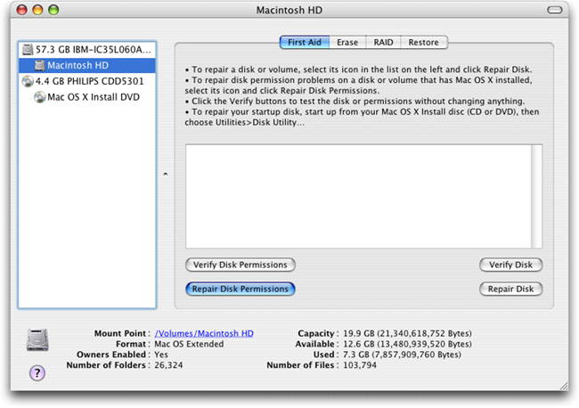This screenshot has width=579, height=408.
Task: Click the Owners Enabled value Yes
Action: pos(161,355)
